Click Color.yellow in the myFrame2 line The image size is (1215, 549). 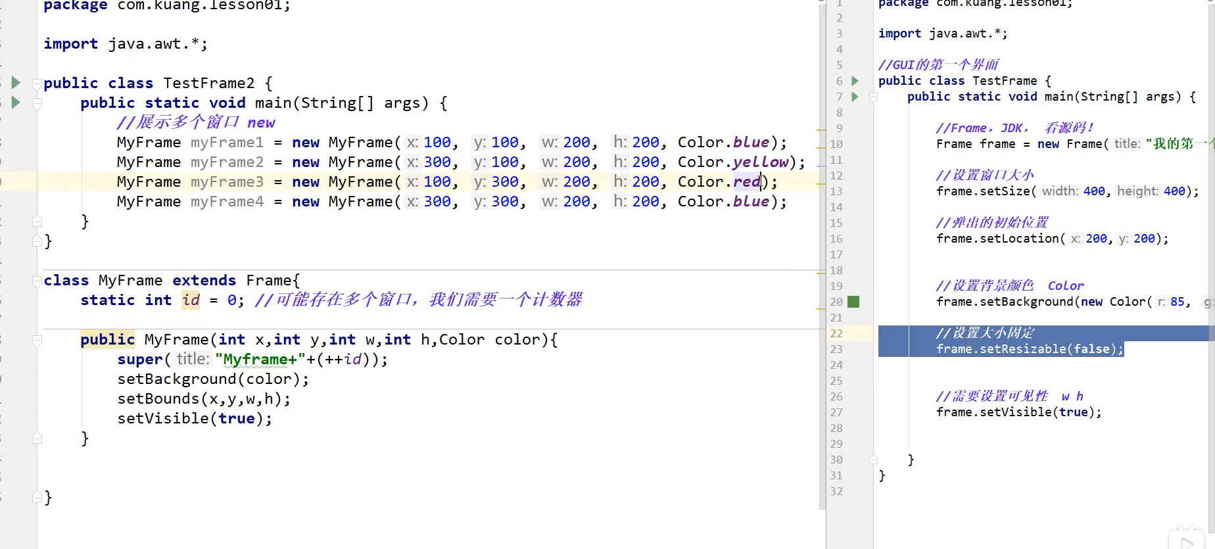[x=732, y=162]
